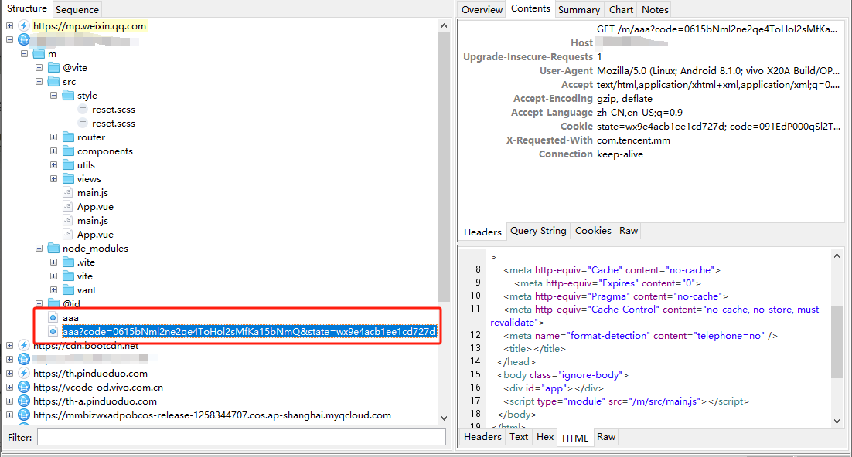Click the mp.weixin.qq.com lightning host icon
The image size is (852, 457).
click(24, 25)
